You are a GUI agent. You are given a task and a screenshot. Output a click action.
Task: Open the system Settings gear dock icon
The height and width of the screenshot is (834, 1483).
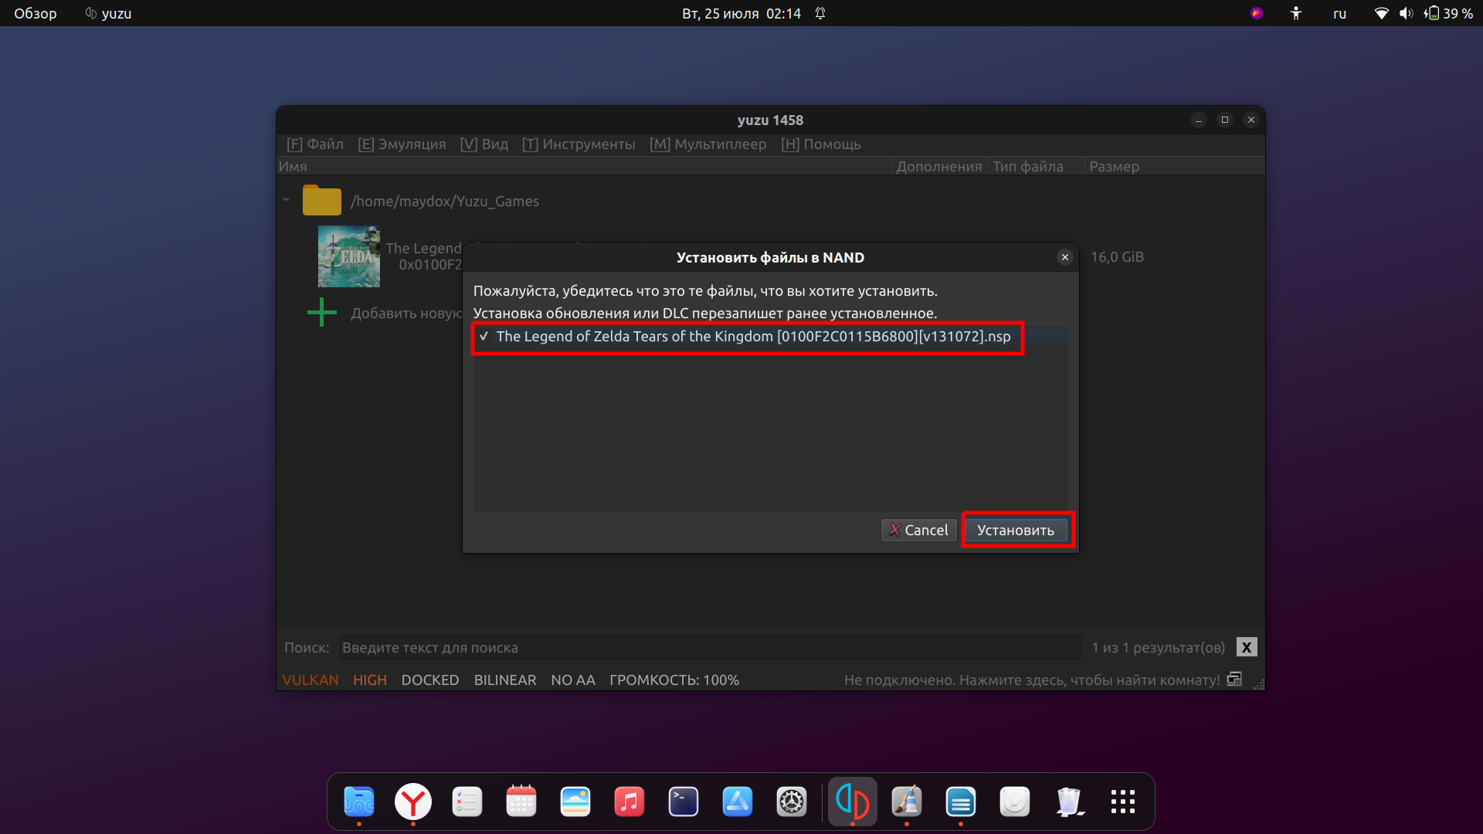(x=792, y=802)
